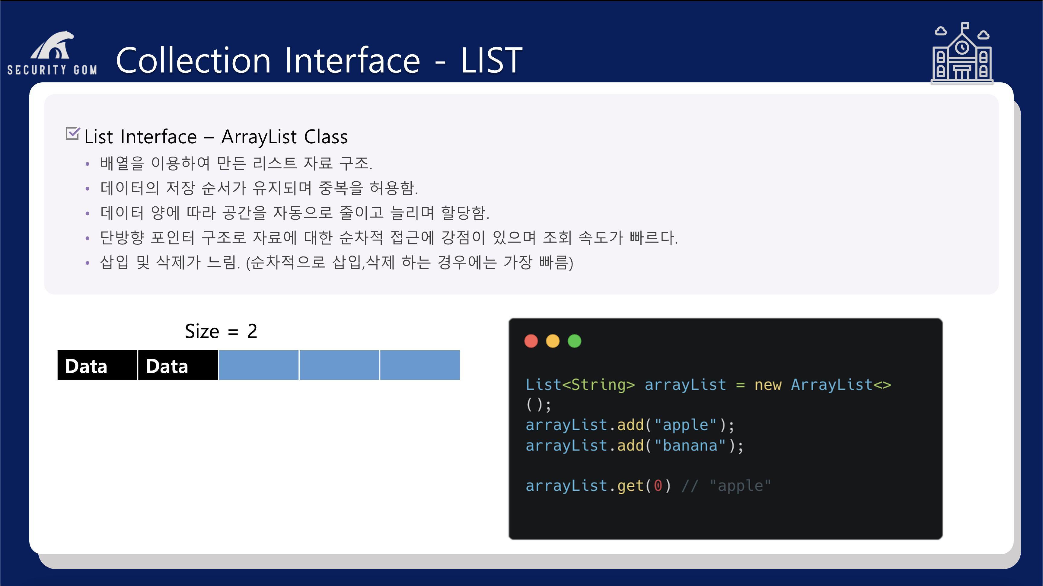
Task: Click the 'List Interface – ArrayList Class' heading
Action: coord(216,137)
